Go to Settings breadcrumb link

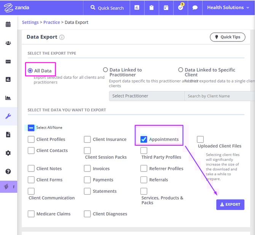pos(30,22)
